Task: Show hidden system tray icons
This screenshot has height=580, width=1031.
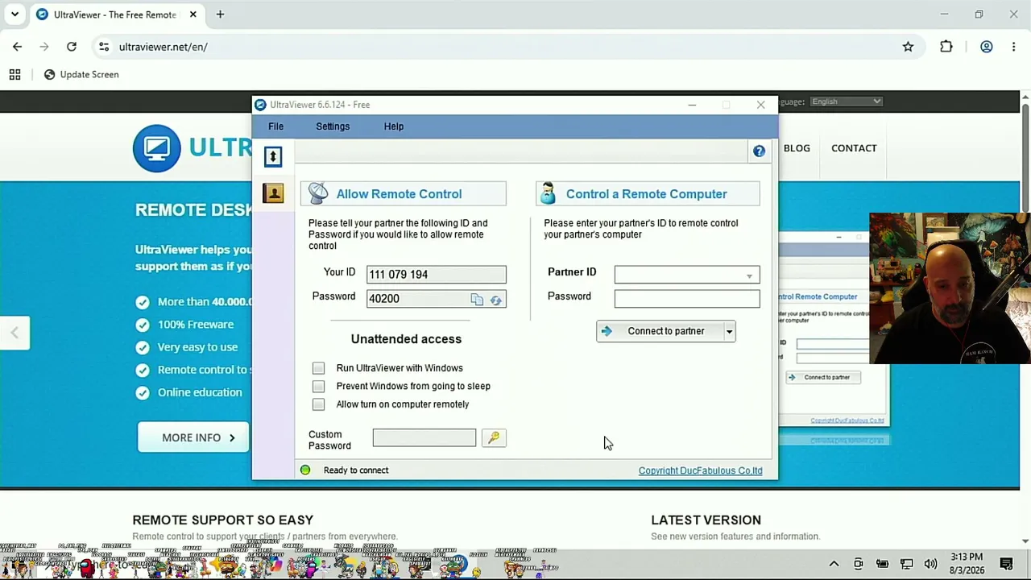Action: 834,564
